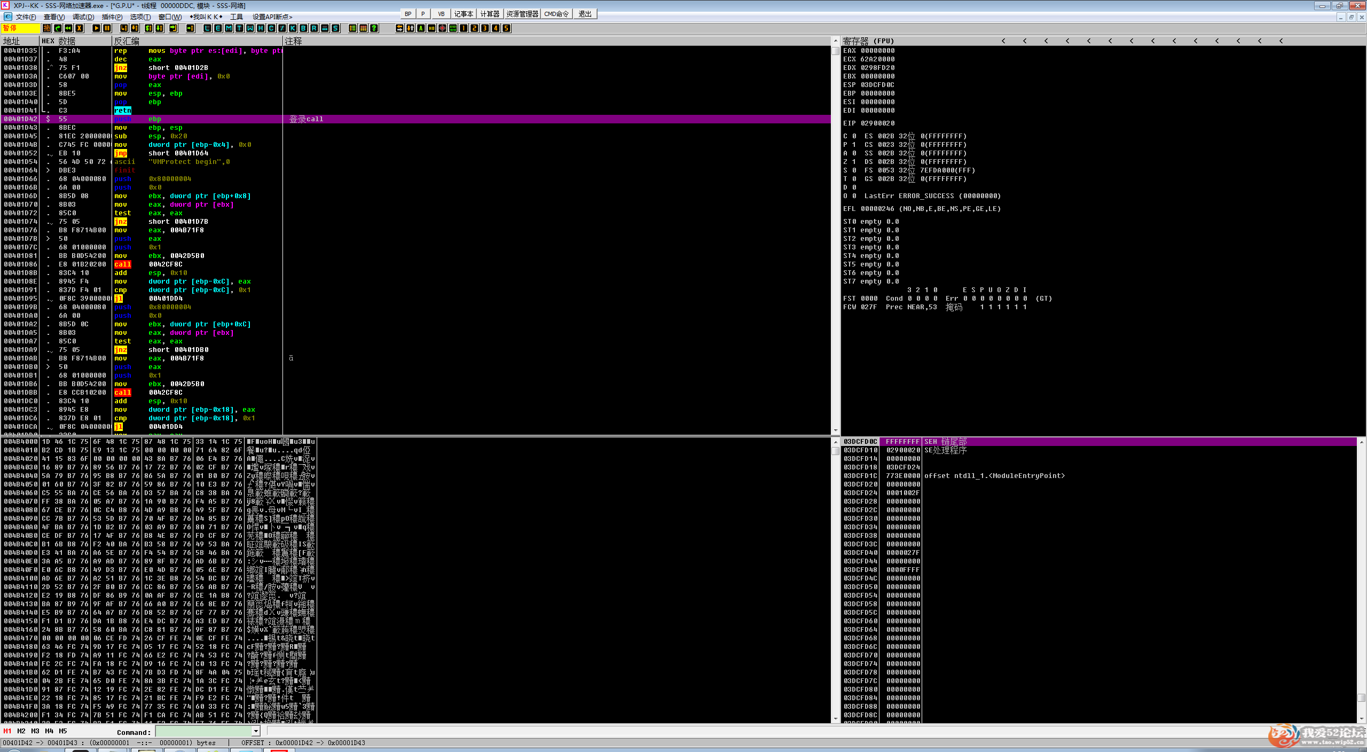This screenshot has width=1367, height=752.
Task: Open the Call stack K window icon
Action: click(x=293, y=28)
